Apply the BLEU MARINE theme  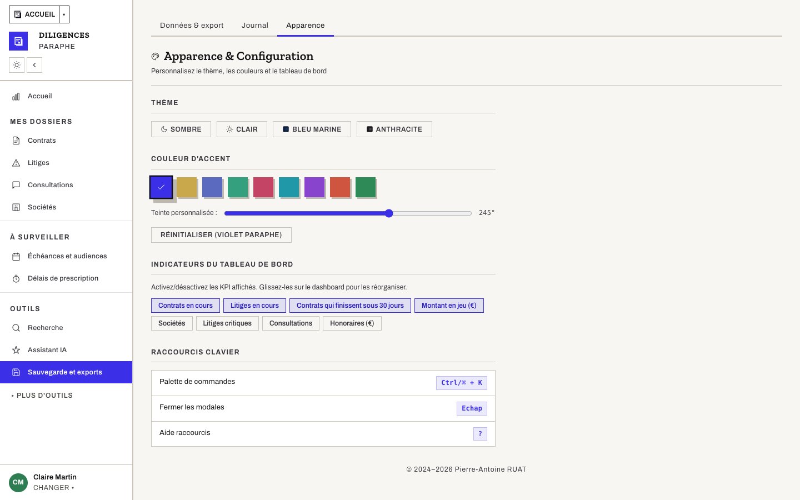[x=312, y=129]
